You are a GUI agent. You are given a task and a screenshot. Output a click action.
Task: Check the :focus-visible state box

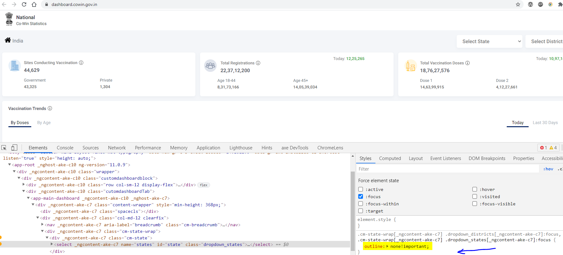point(475,204)
